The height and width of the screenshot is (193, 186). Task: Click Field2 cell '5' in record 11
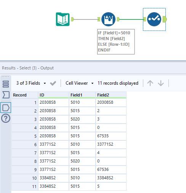111,187
